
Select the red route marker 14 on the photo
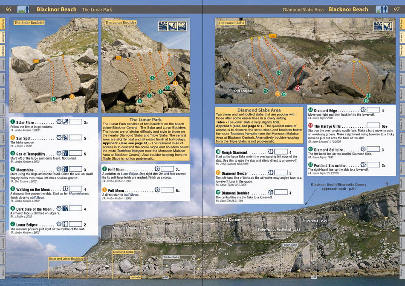click(298, 88)
